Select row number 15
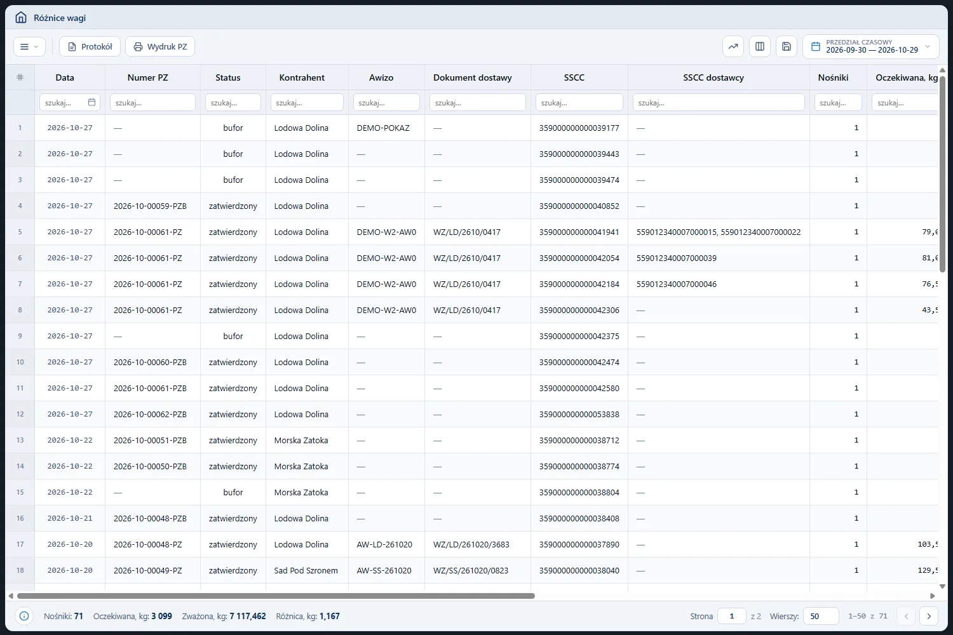 click(x=20, y=492)
